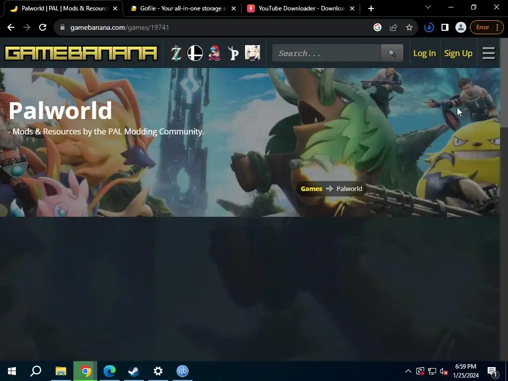Open Windows taskbar search
Image resolution: width=508 pixels, height=381 pixels.
point(36,371)
